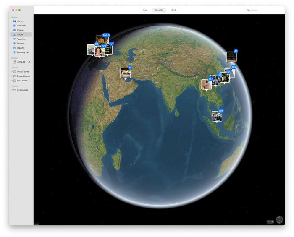Open the photo cluster labeled 42

[231, 57]
